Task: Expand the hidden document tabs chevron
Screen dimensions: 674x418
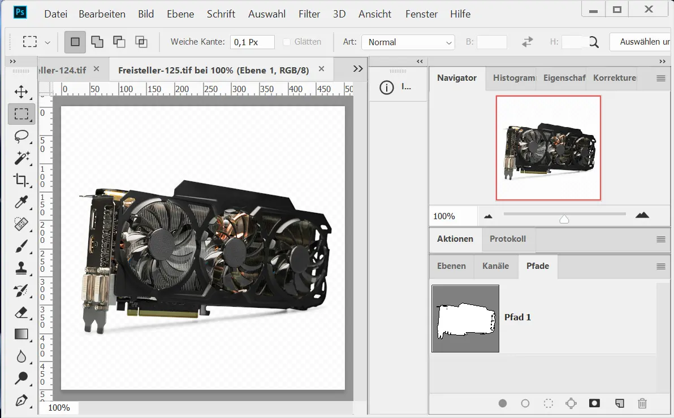Action: tap(357, 68)
